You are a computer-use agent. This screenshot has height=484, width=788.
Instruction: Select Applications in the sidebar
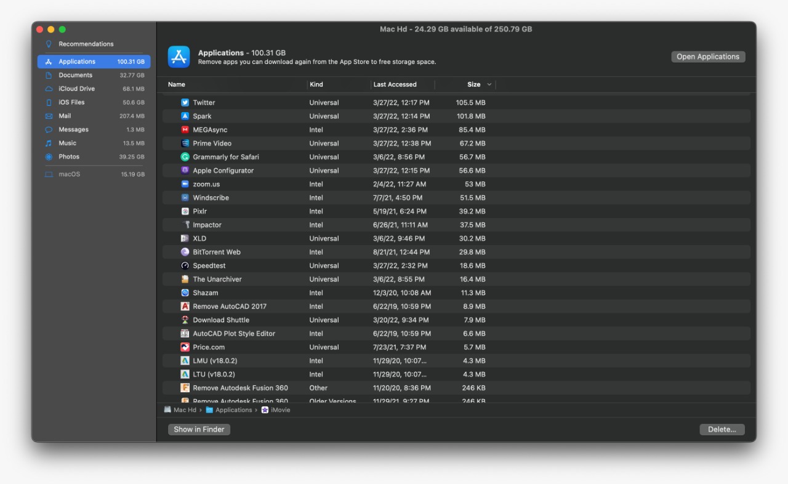coord(94,62)
